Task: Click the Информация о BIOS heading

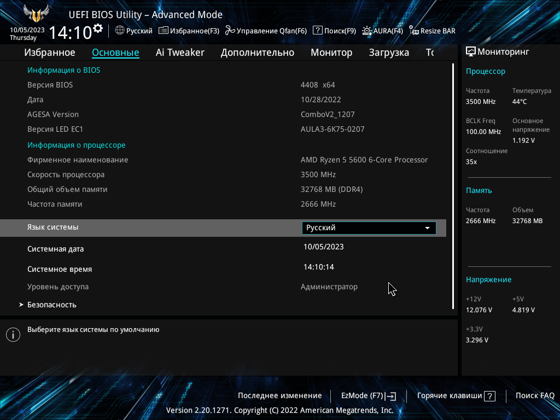Action: point(64,71)
